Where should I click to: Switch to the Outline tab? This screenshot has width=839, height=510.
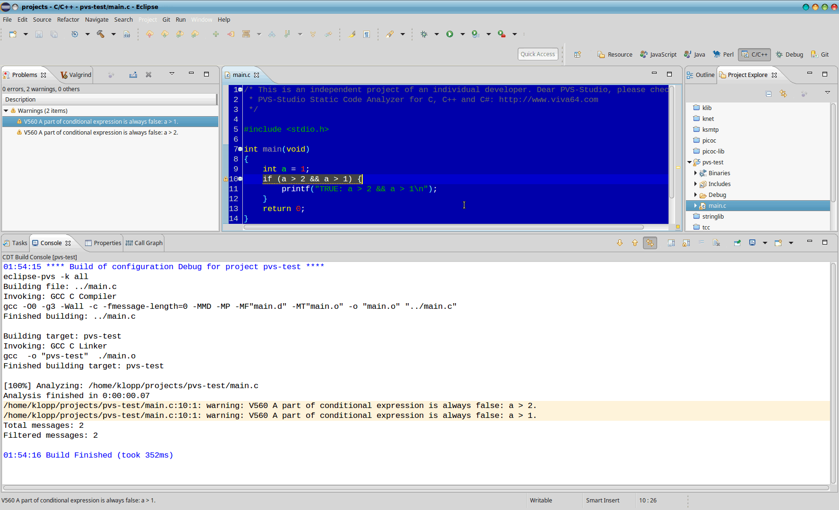(701, 75)
